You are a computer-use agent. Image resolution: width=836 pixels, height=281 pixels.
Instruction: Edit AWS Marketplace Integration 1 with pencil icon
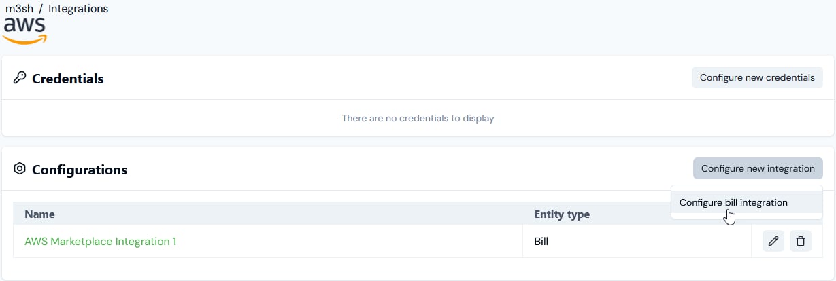pos(773,241)
